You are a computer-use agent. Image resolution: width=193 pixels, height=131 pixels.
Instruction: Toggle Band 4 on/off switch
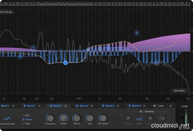pyautogui.click(x=77, y=106)
